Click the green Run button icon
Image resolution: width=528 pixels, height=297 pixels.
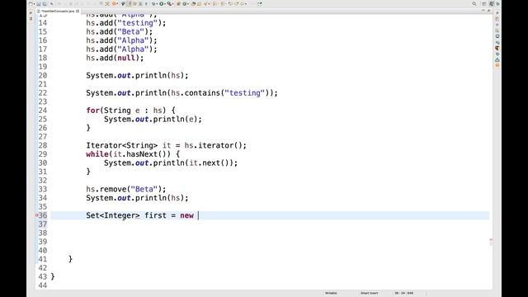pyautogui.click(x=161, y=3)
